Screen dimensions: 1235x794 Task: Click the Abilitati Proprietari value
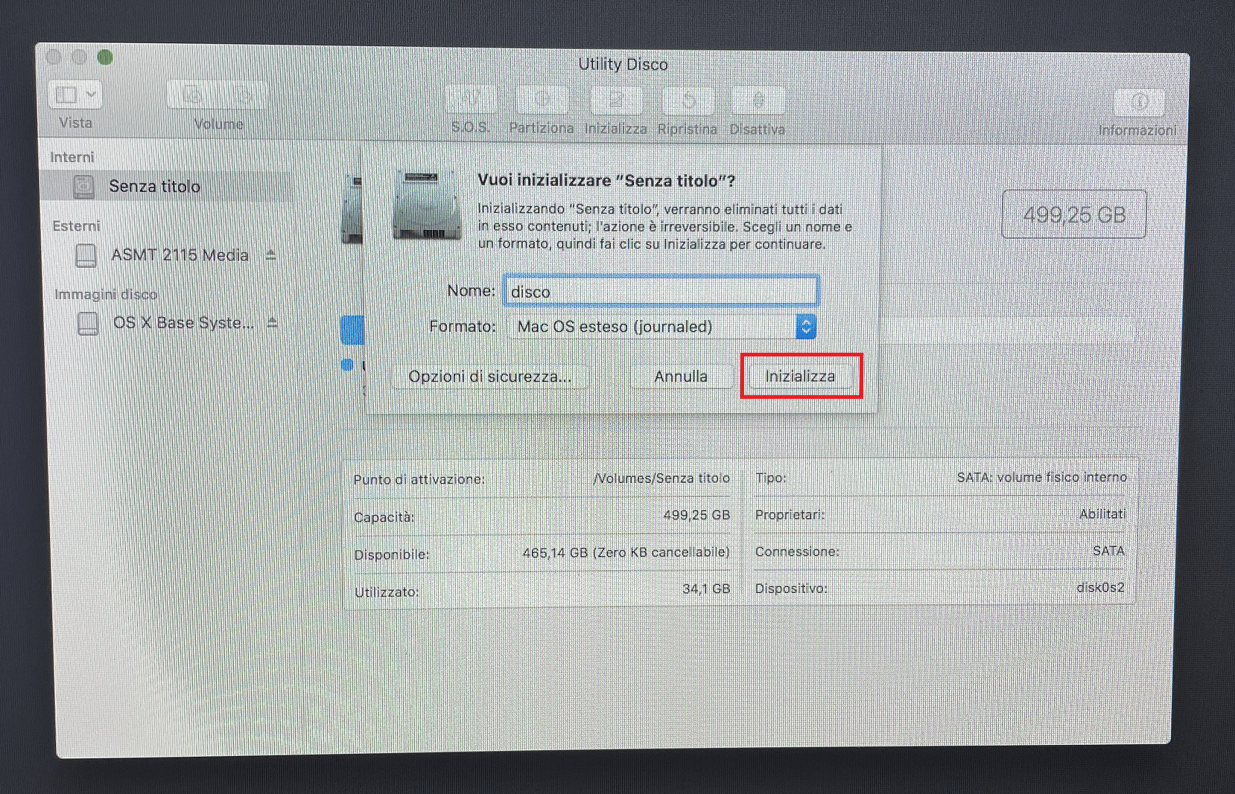pos(1102,514)
